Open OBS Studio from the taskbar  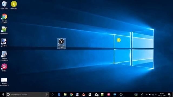pyautogui.click(x=121, y=95)
